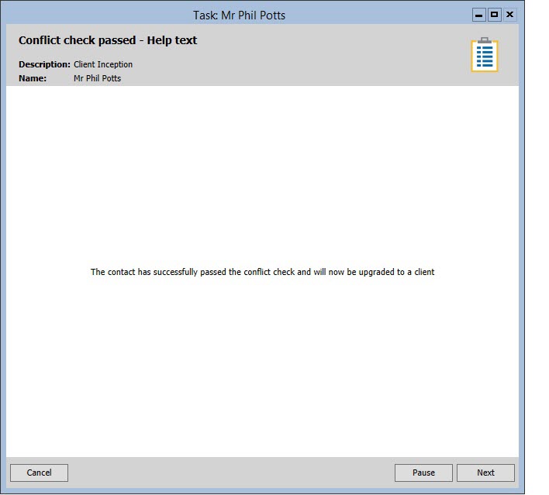This screenshot has height=495, width=549.
Task: Click the window title 'Task: Mr Phil Potts'
Action: [x=239, y=15]
